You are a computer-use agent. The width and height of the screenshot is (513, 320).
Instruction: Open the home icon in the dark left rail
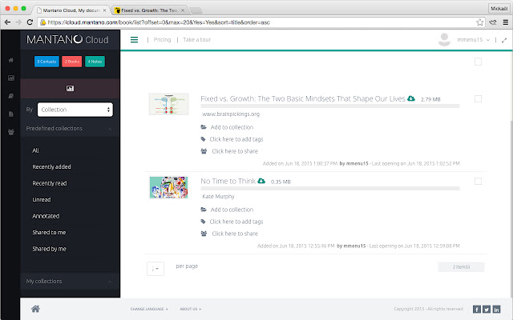(x=10, y=60)
